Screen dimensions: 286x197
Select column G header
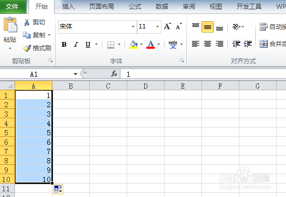click(x=257, y=86)
